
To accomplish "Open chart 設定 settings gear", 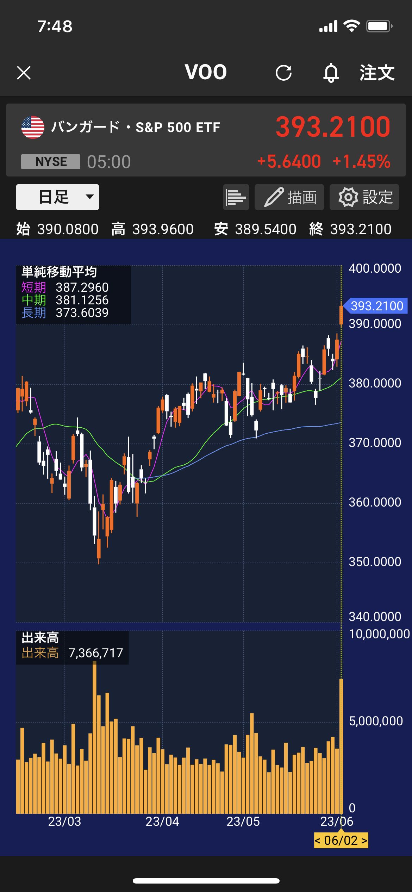I will pos(364,197).
